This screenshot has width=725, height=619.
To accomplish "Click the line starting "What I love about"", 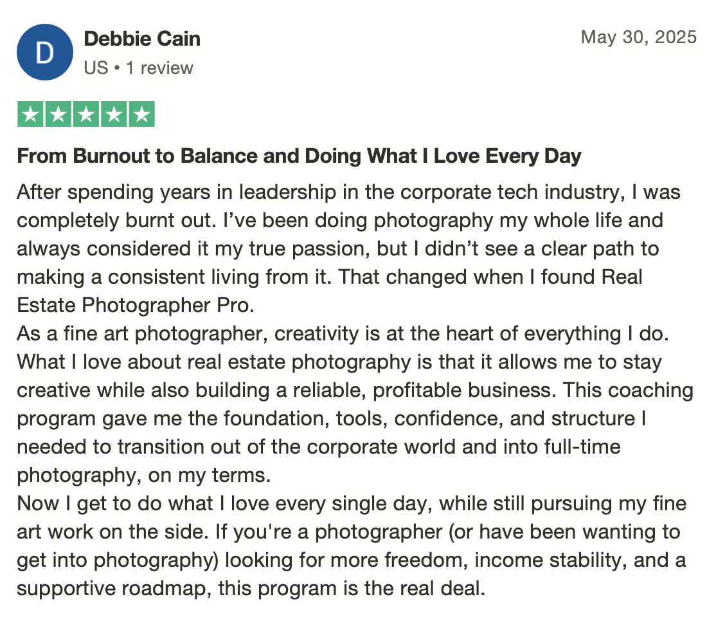I will coord(339,362).
